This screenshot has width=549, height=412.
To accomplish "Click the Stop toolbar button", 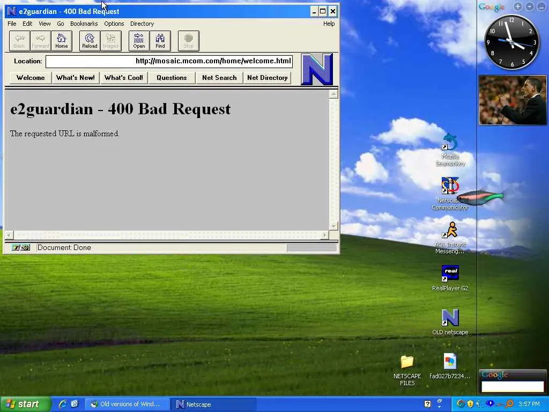I will [188, 41].
